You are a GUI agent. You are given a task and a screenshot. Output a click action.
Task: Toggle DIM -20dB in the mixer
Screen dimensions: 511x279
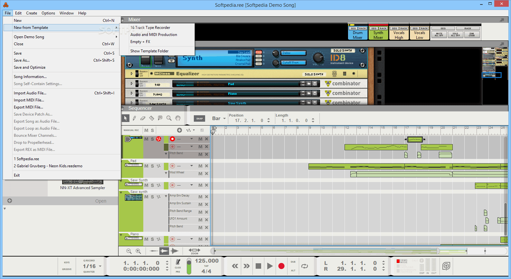pyautogui.click(x=472, y=34)
